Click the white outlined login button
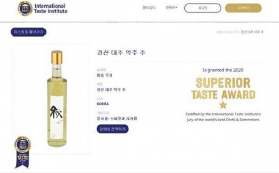279x173 pixels. tap(203, 8)
